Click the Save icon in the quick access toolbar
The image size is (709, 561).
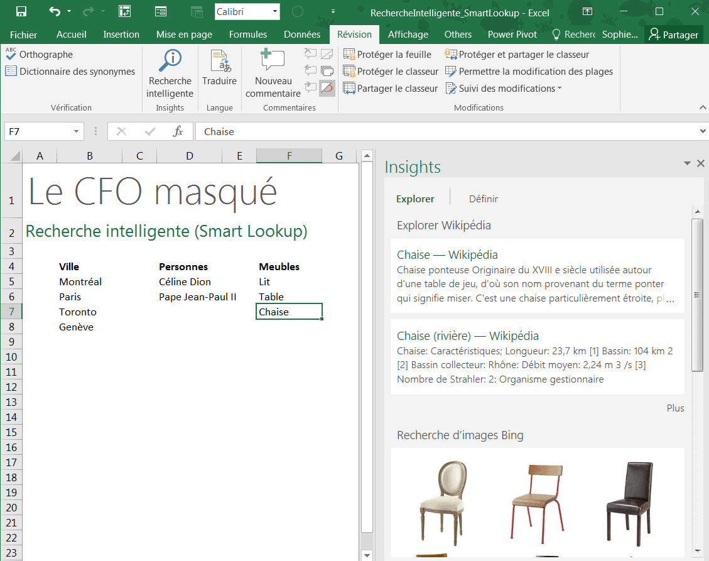[21, 11]
